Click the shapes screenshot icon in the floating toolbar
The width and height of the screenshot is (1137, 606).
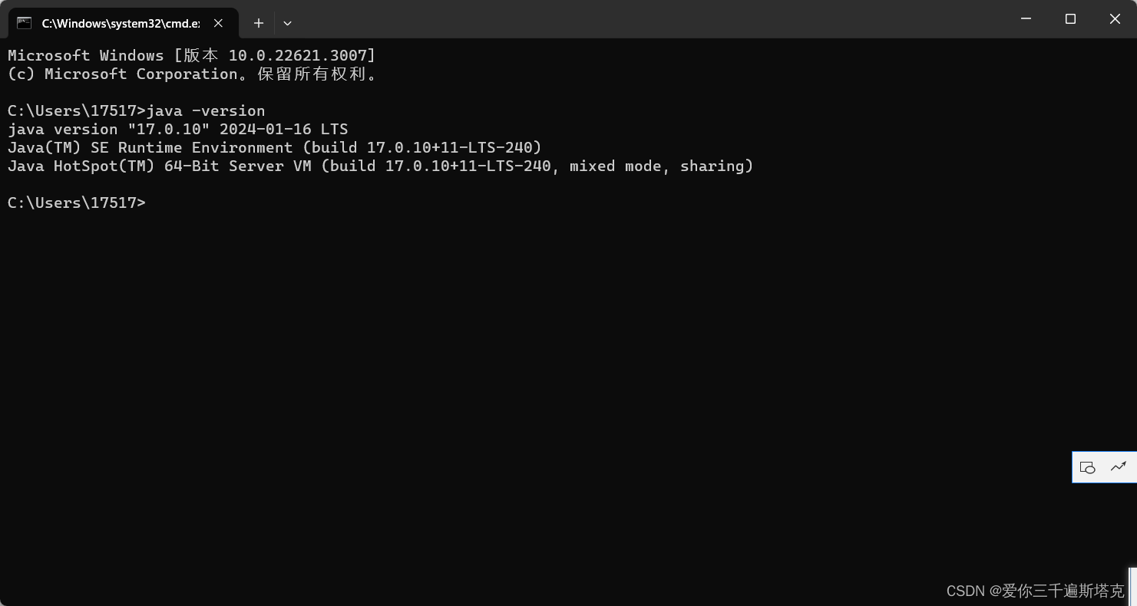pyautogui.click(x=1087, y=466)
